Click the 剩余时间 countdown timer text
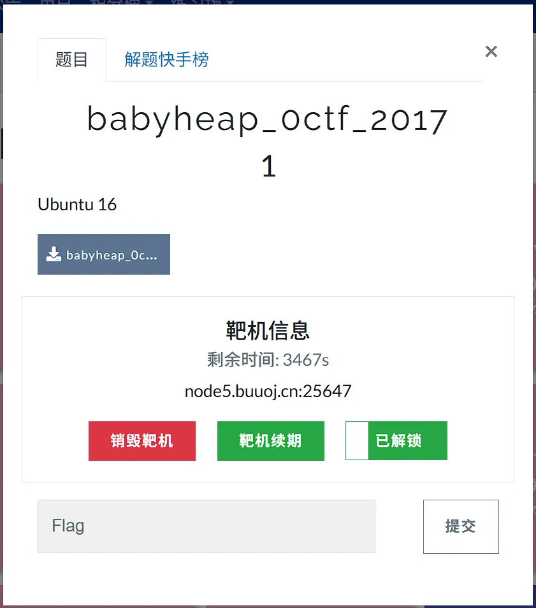Image resolution: width=536 pixels, height=608 pixels. [268, 360]
